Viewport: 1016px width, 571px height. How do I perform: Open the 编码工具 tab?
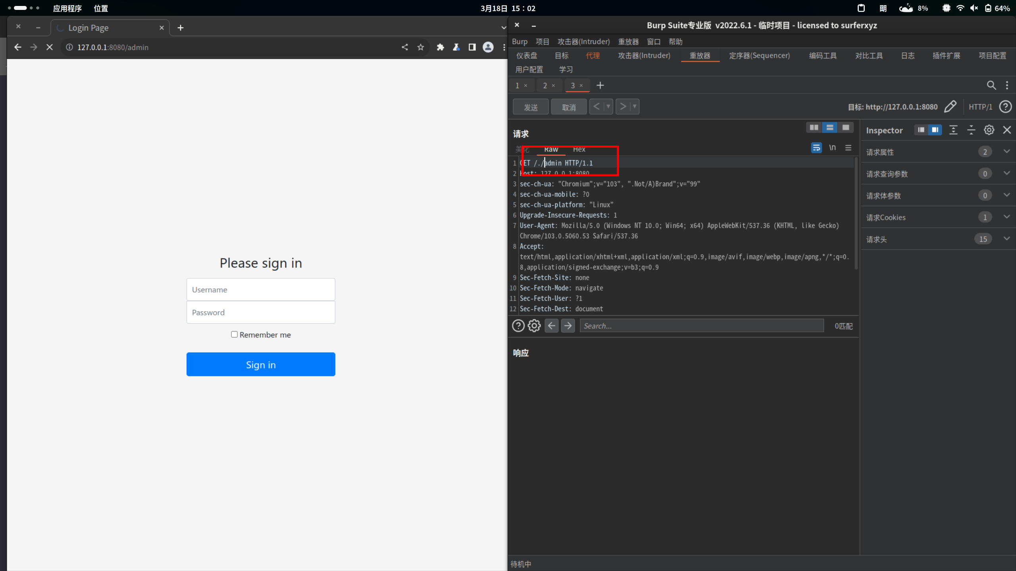823,56
